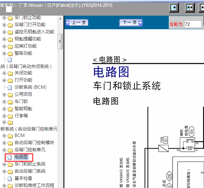Click the inward-arrows split layout icon

point(190,7)
